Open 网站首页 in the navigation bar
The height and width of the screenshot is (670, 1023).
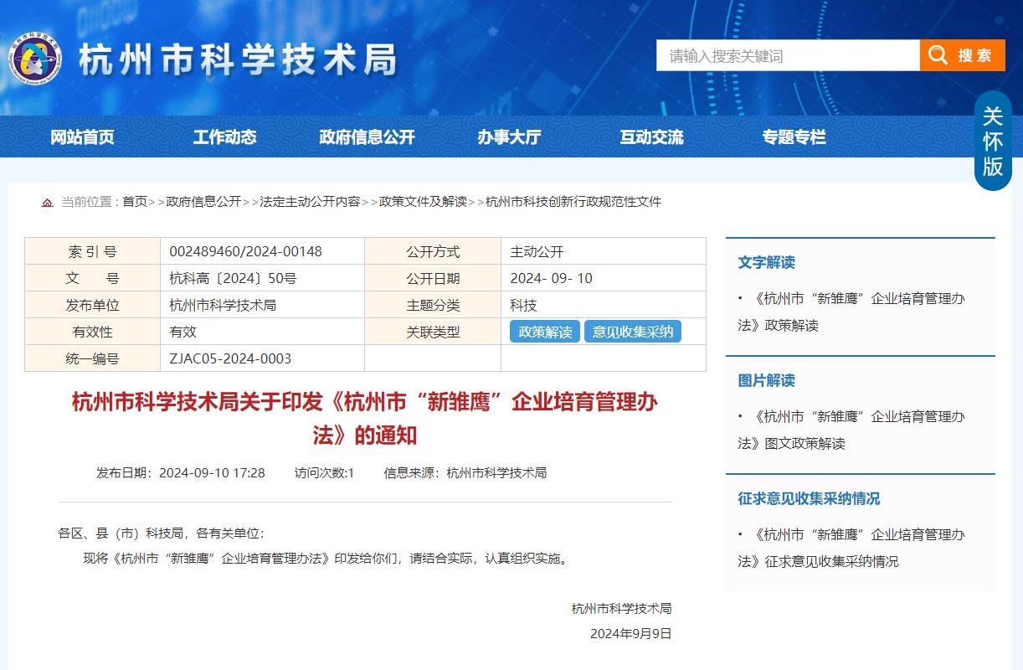point(82,137)
